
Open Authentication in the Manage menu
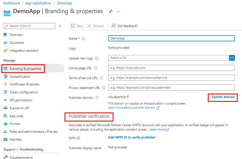(20, 77)
